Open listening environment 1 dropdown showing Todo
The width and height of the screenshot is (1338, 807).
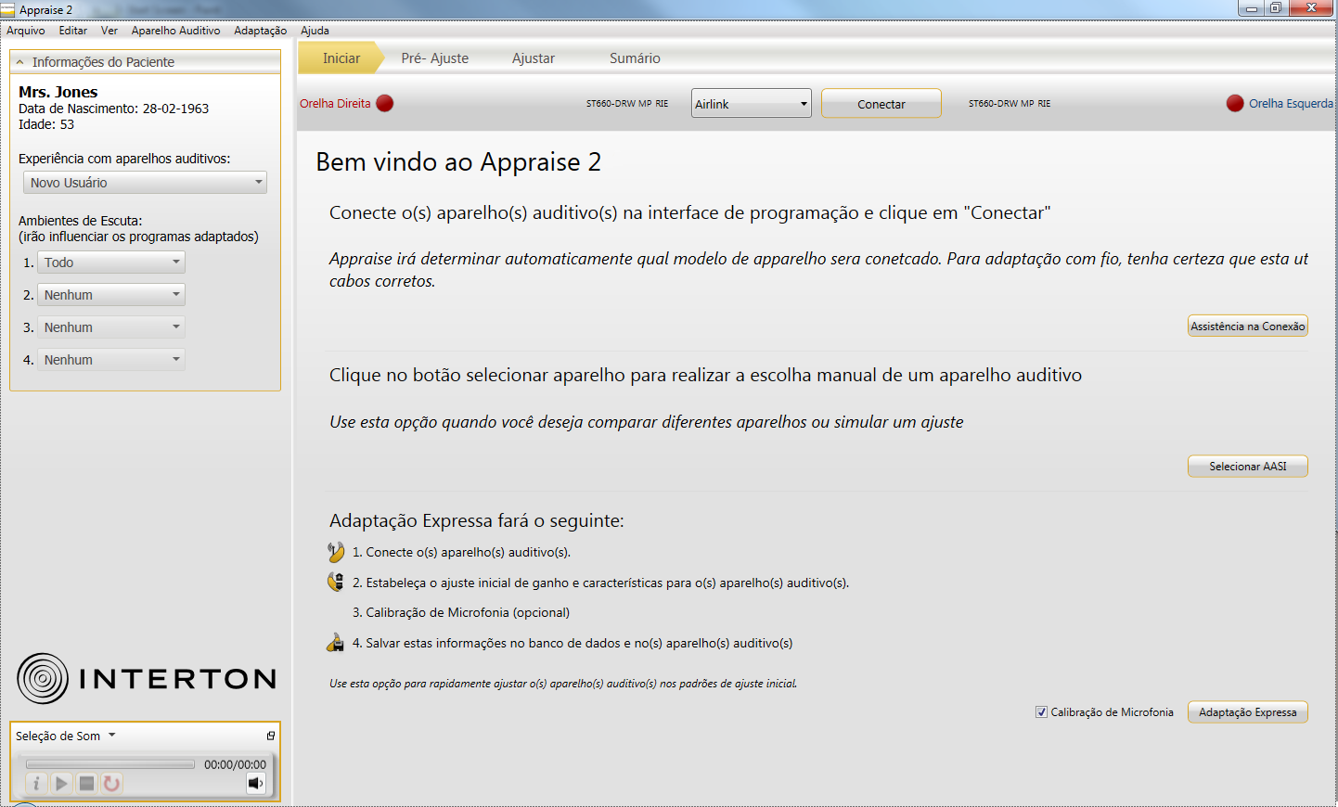point(111,263)
